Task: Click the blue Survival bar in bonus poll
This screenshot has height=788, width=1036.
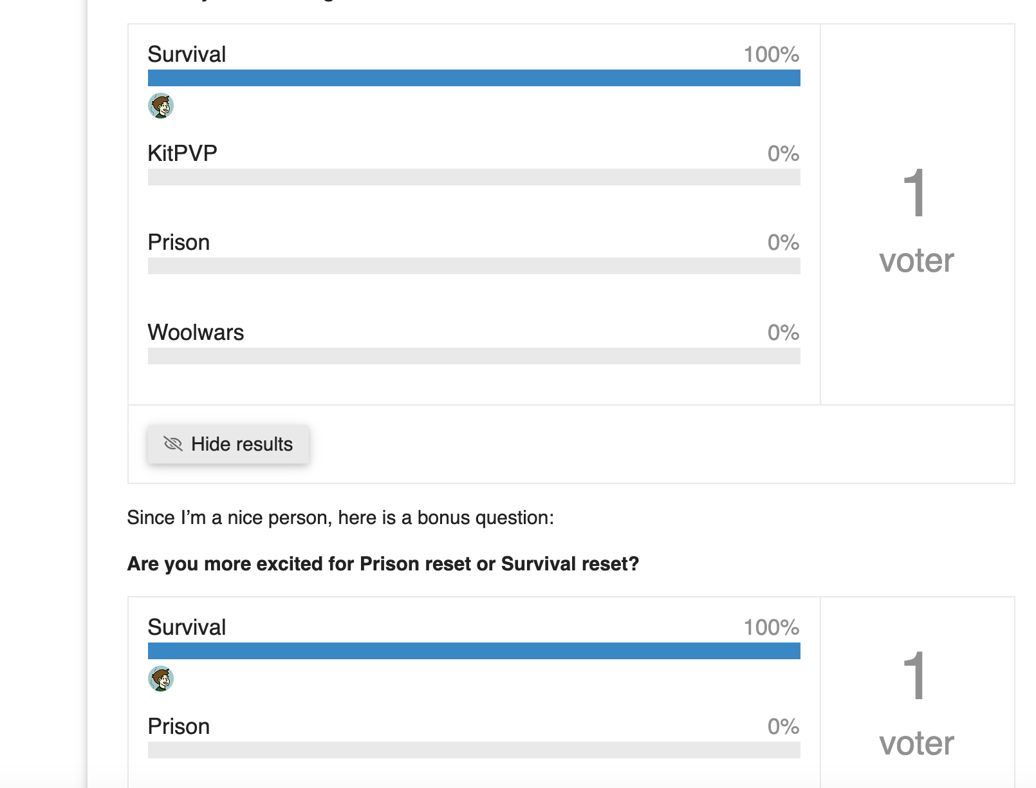Action: (x=474, y=651)
